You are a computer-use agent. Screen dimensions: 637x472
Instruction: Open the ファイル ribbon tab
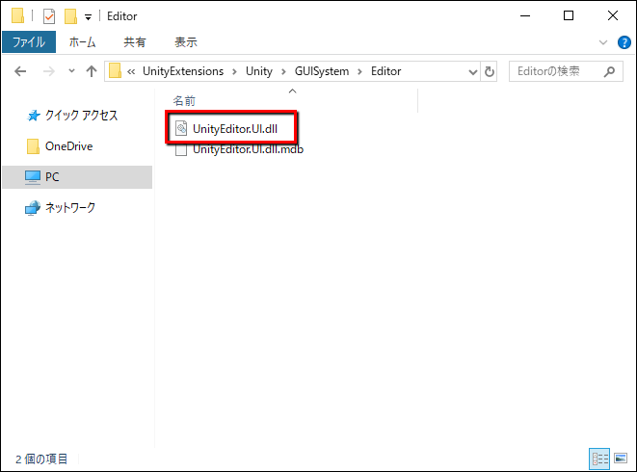pyautogui.click(x=29, y=42)
